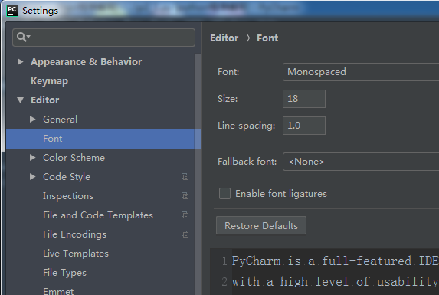Screen dimensions: 439x295
Task: Expand the General subsection
Action: [33, 120]
